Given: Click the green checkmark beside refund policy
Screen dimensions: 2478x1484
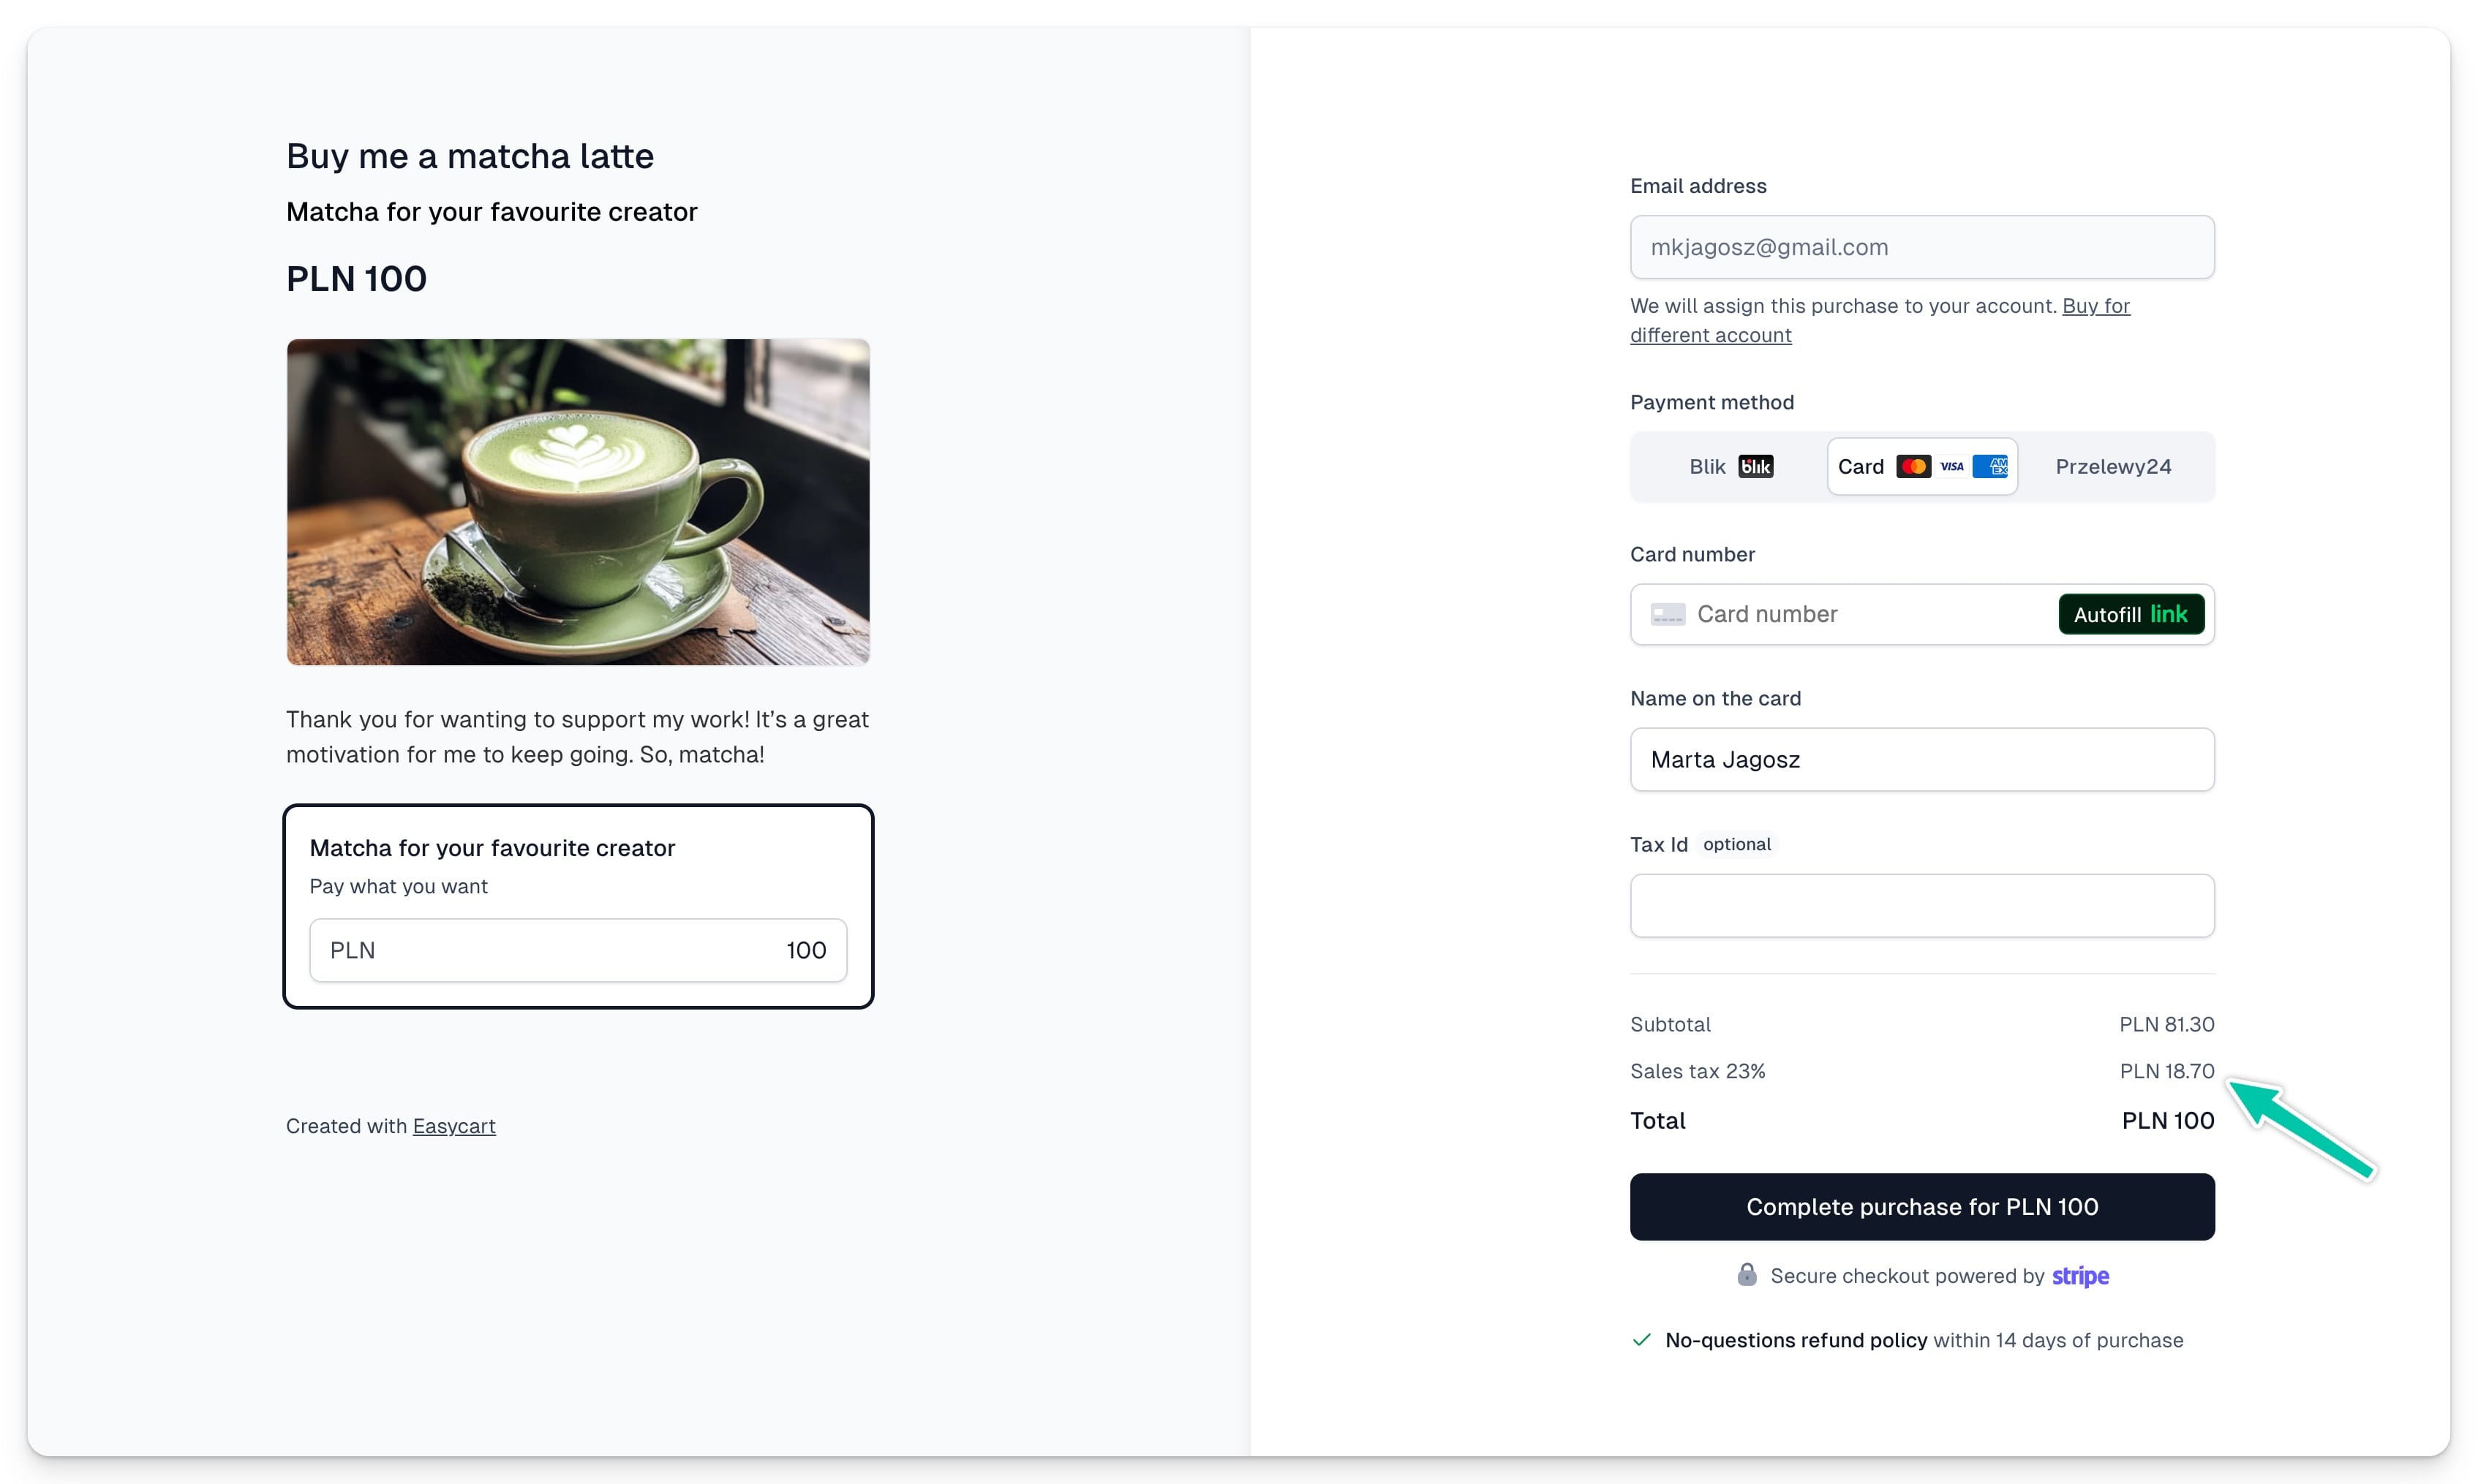Looking at the screenshot, I should (1642, 1340).
